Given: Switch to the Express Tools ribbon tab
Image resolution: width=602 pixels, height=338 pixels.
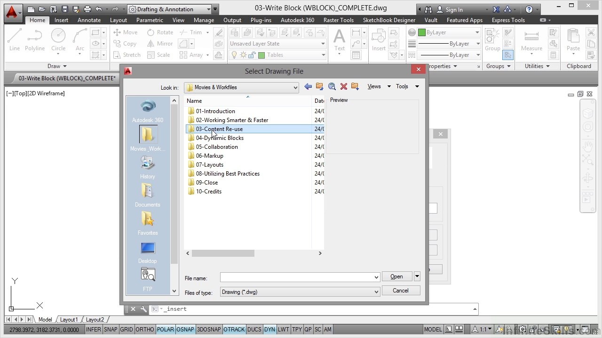Looking at the screenshot, I should (508, 20).
